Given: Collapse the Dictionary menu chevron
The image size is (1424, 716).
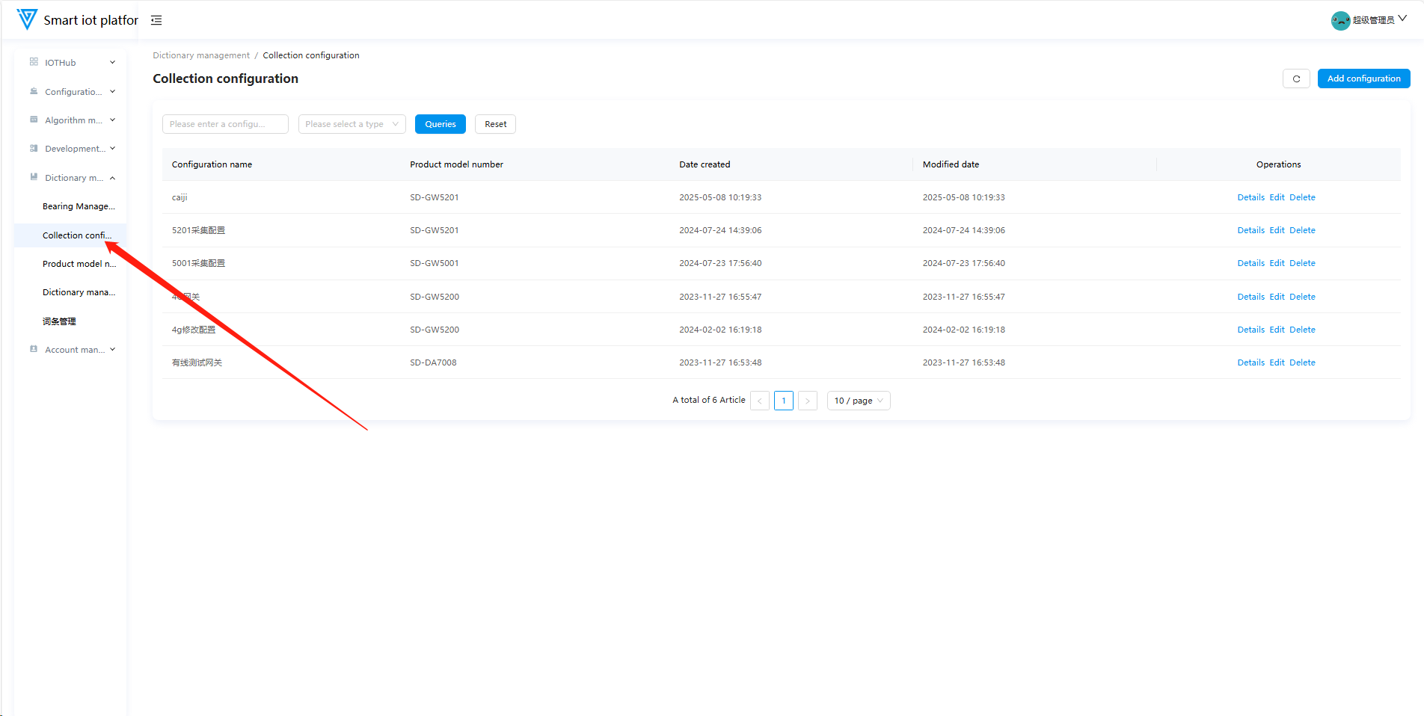Looking at the screenshot, I should pos(112,178).
